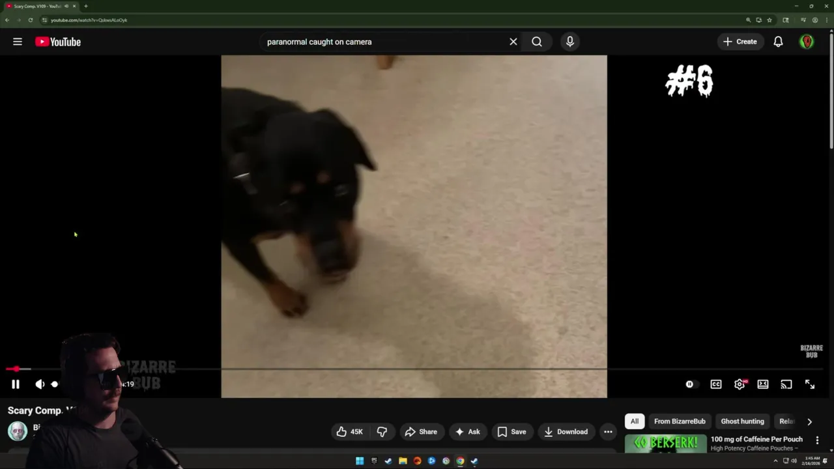Ask about this video

pyautogui.click(x=468, y=432)
